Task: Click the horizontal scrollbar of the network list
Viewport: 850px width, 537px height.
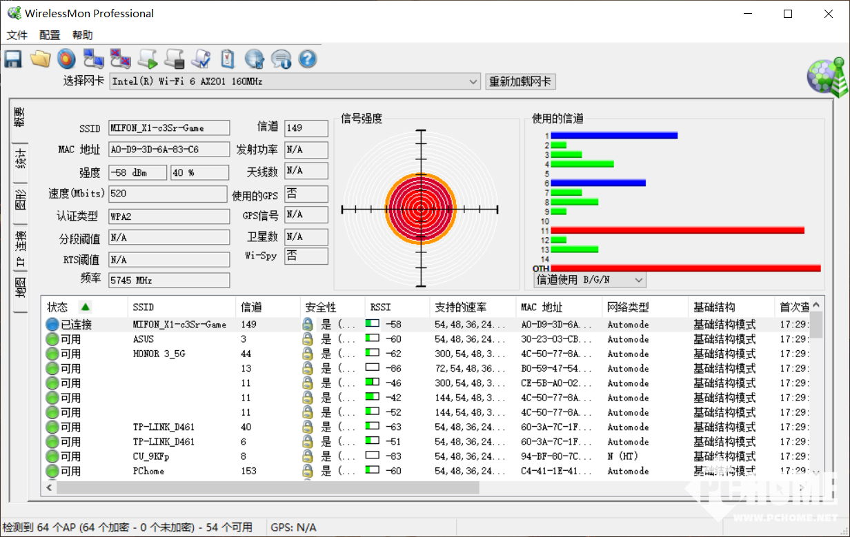Action: (x=426, y=487)
